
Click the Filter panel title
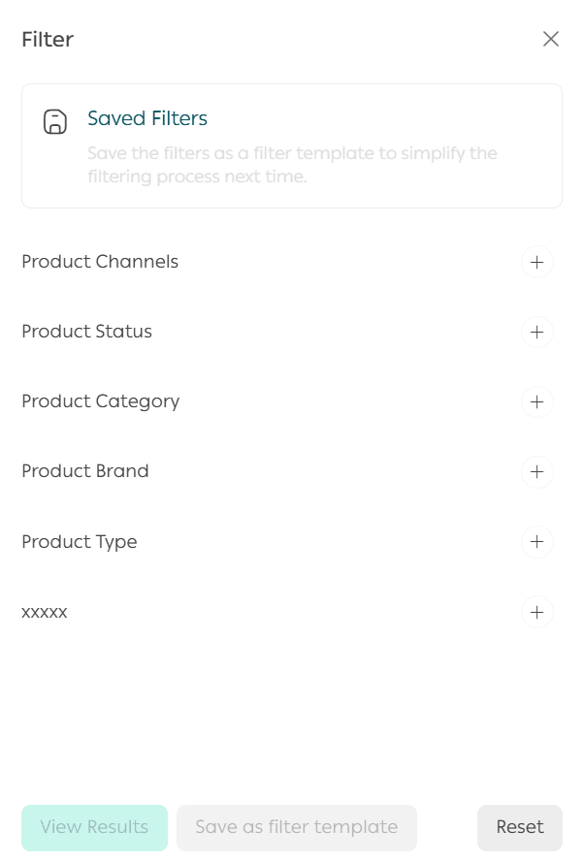pyautogui.click(x=48, y=40)
